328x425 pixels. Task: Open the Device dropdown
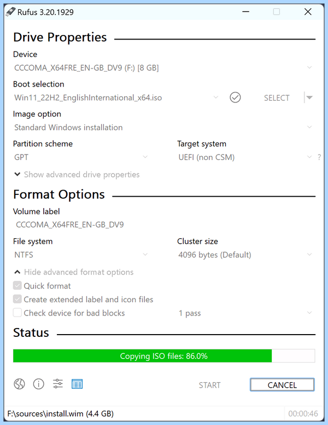point(164,67)
